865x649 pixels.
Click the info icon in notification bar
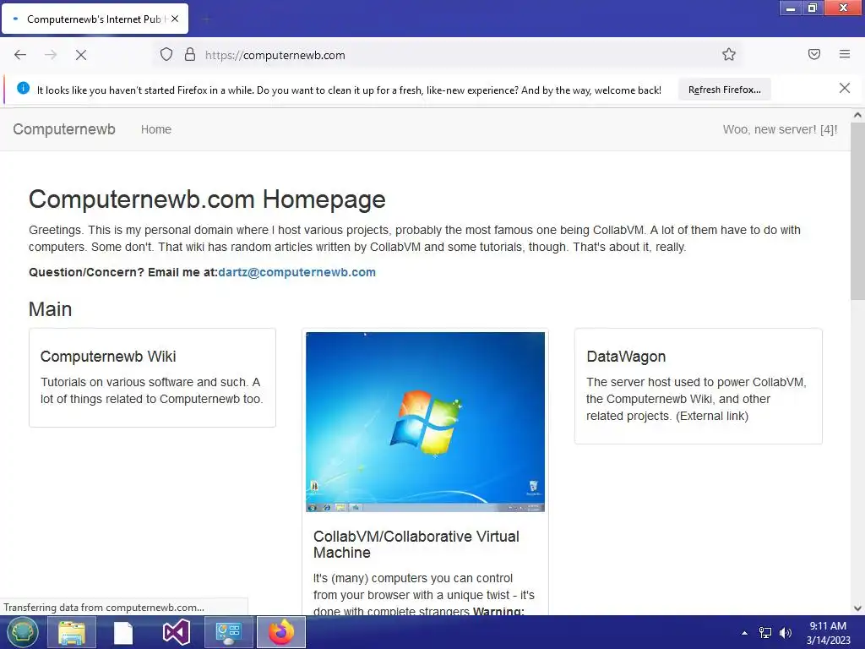tap(23, 88)
